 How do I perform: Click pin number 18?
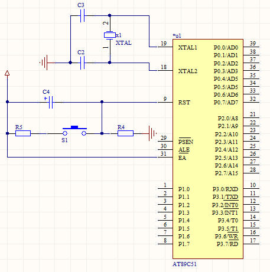[x=164, y=67]
